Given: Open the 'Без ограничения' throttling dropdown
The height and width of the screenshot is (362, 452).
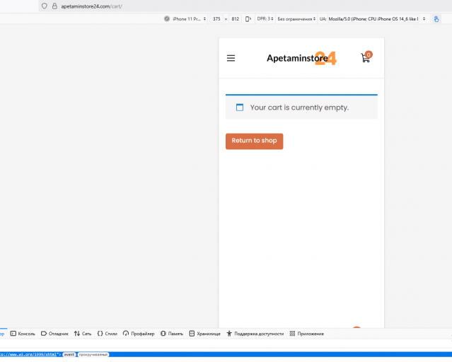Looking at the screenshot, I should [x=296, y=18].
